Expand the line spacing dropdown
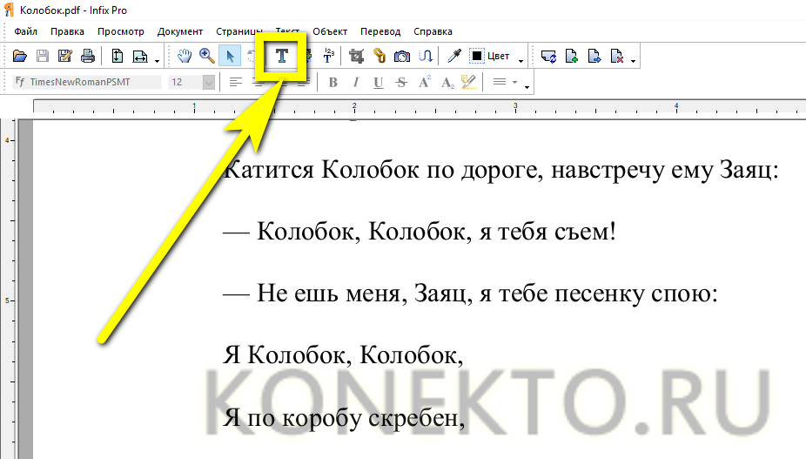Image resolution: width=806 pixels, height=459 pixels. coord(515,83)
